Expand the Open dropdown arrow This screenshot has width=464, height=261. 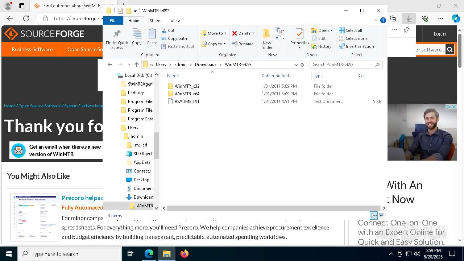tap(331, 30)
